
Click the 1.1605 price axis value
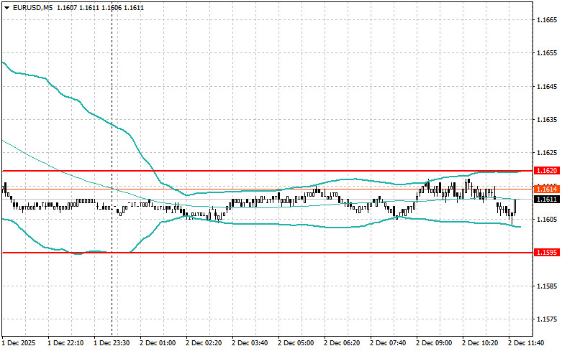pos(547,219)
